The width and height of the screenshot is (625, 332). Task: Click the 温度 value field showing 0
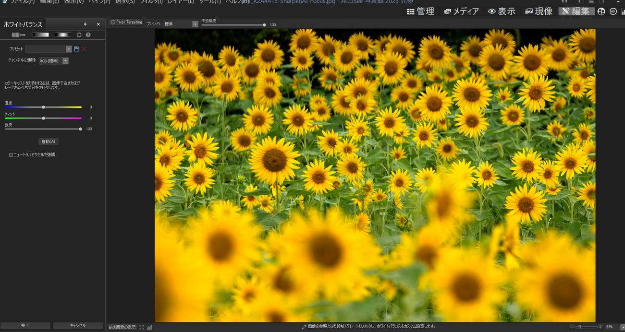(90, 107)
